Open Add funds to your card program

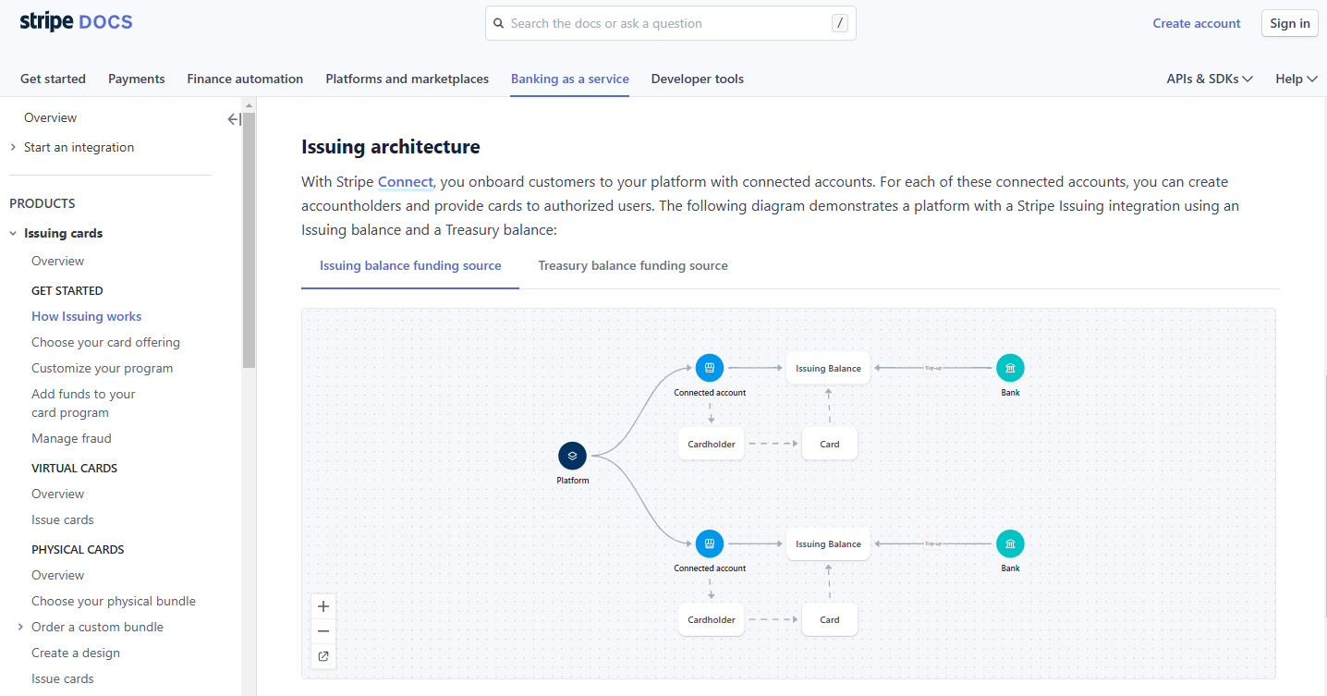click(83, 404)
